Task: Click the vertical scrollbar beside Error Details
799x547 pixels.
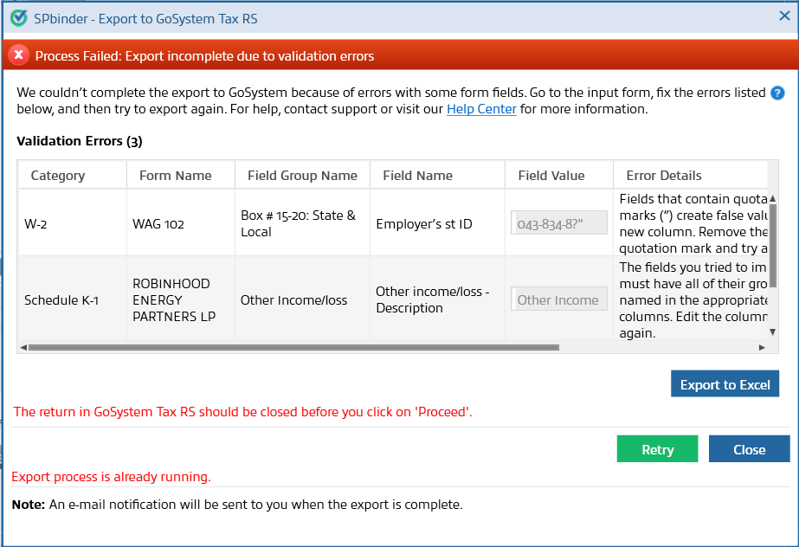Action: coord(774,260)
